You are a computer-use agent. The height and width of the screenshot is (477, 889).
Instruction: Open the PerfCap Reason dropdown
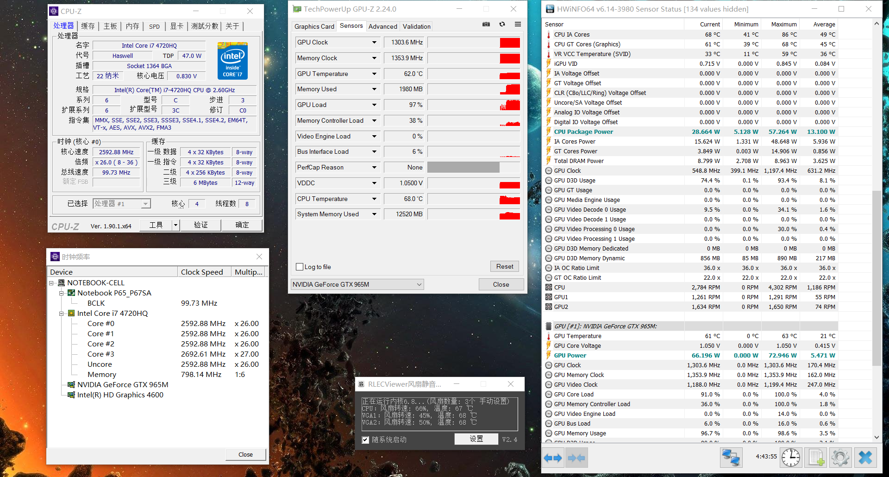coord(374,168)
